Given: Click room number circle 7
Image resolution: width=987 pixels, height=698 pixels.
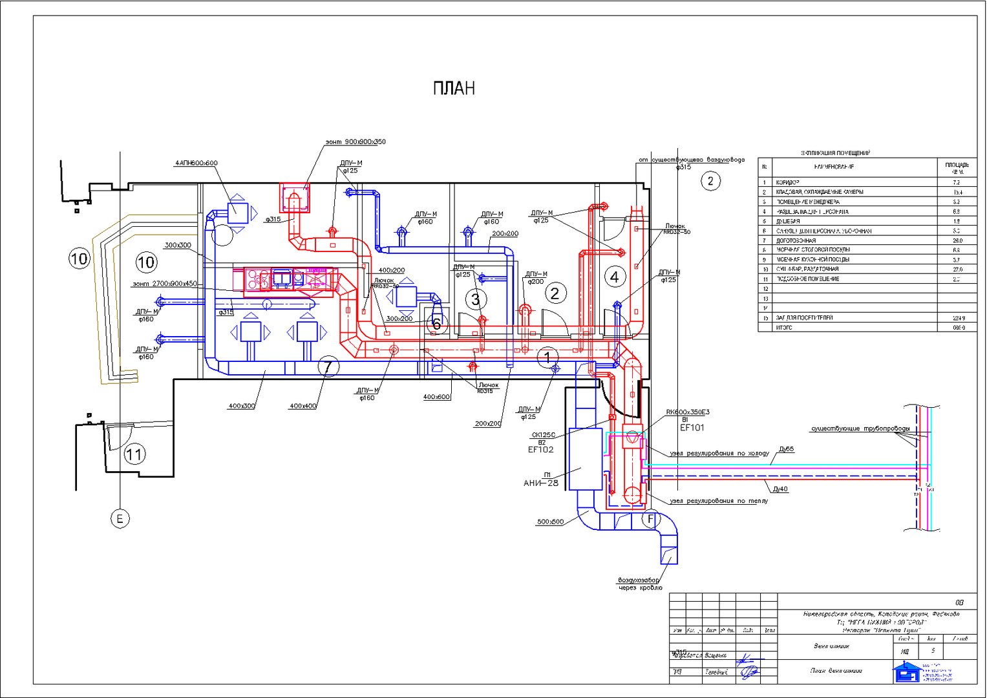Looking at the screenshot, I should point(328,367).
